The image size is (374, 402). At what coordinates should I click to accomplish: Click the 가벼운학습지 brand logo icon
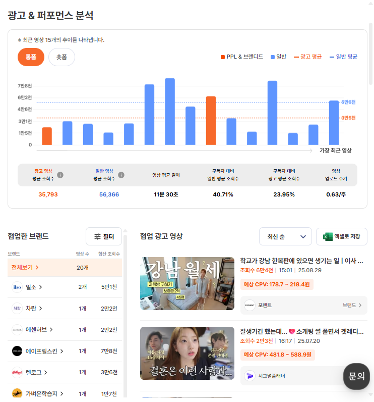coord(17,393)
